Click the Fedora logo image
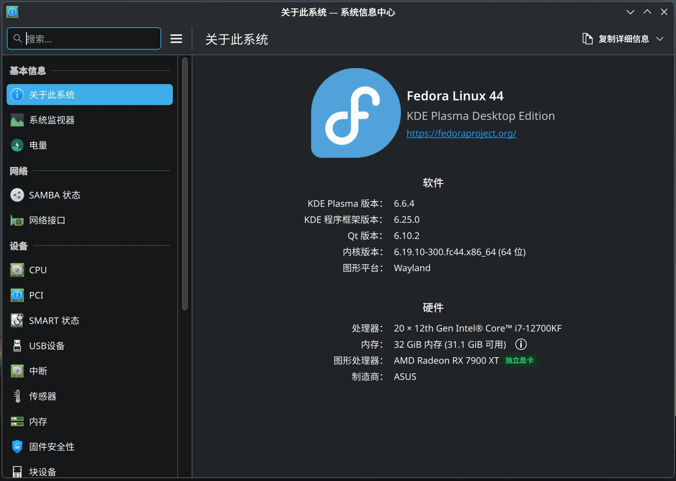 pos(356,113)
